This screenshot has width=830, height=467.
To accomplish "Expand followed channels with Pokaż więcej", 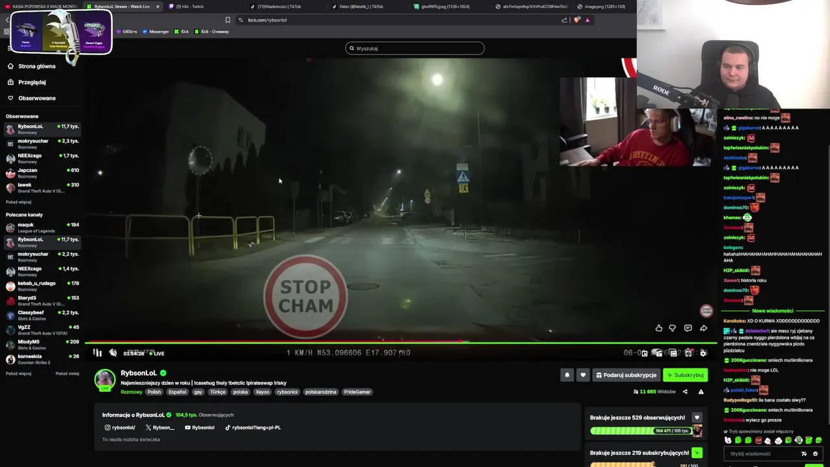I will pyautogui.click(x=18, y=202).
